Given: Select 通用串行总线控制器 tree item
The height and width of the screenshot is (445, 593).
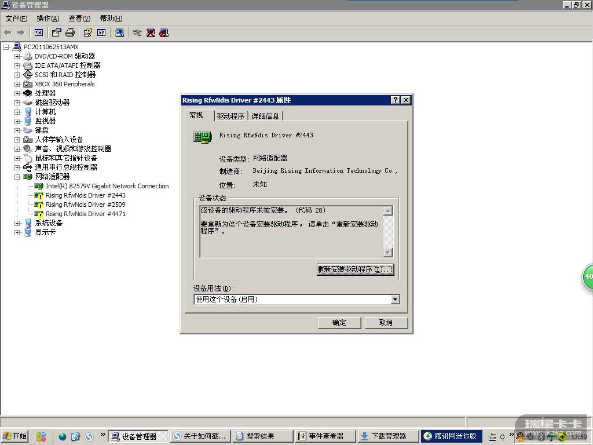Looking at the screenshot, I should [66, 167].
